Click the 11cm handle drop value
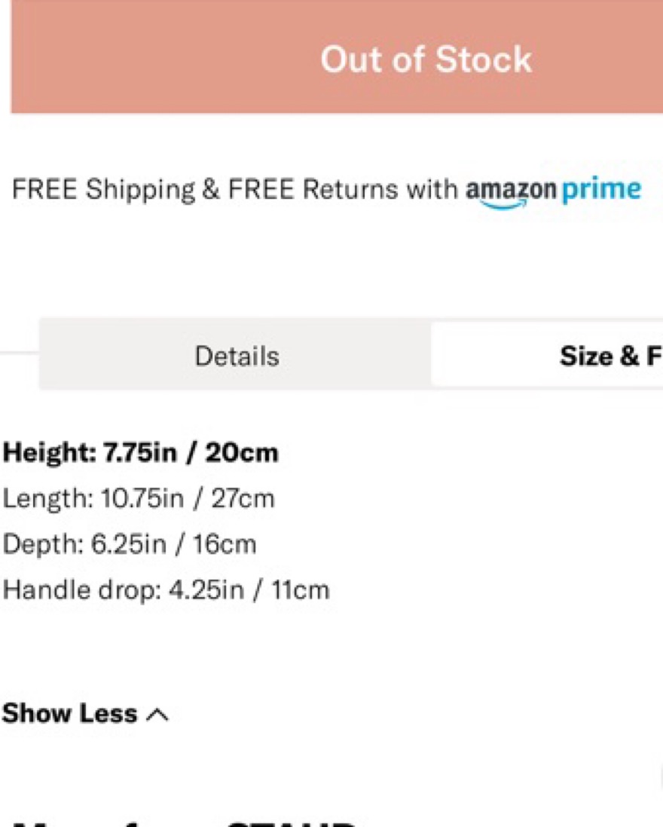The height and width of the screenshot is (827, 663). coord(300,590)
